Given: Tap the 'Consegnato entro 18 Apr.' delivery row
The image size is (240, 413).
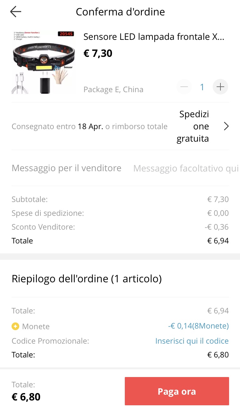Looking at the screenshot, I should [x=90, y=127].
